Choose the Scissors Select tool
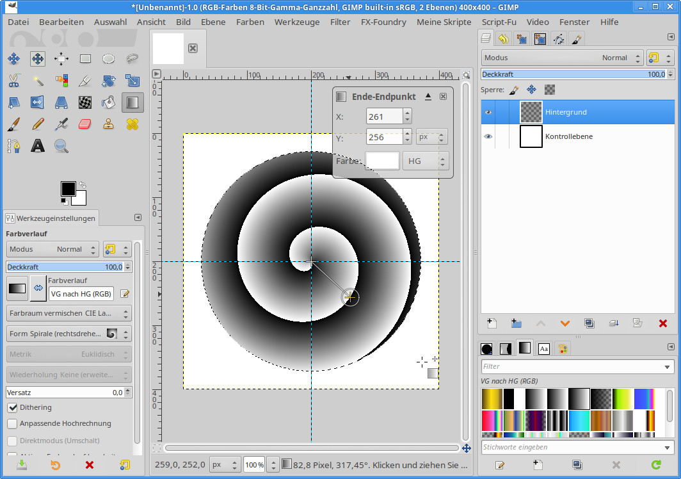The image size is (681, 479). [x=13, y=81]
